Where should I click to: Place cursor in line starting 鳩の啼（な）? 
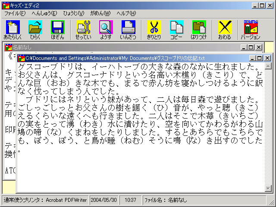(140, 132)
